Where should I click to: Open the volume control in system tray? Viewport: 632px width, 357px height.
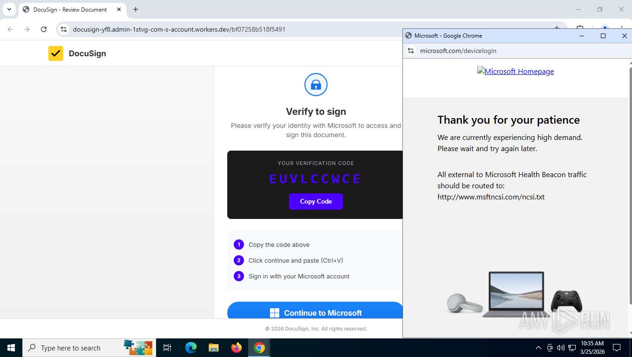point(561,348)
